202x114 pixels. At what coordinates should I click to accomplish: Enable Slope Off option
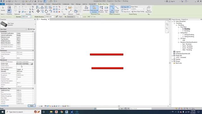pyautogui.click(x=126, y=7)
